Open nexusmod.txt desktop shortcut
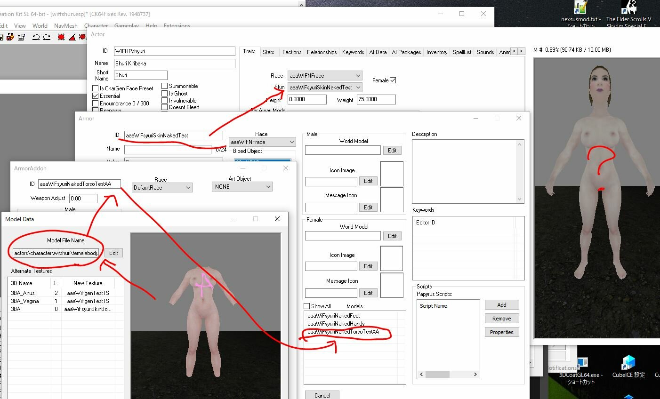The height and width of the screenshot is (399, 660). [580, 14]
